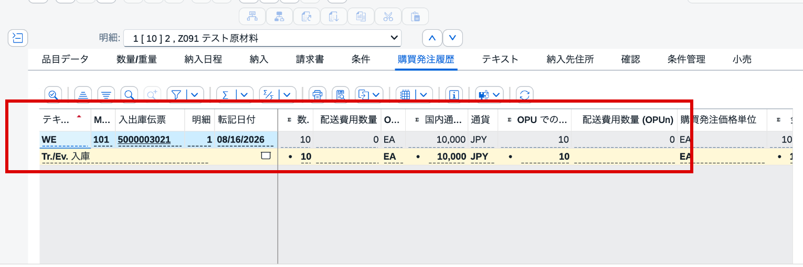Open the 請求書 tab
Screen dimensions: 803x267
[x=310, y=60]
